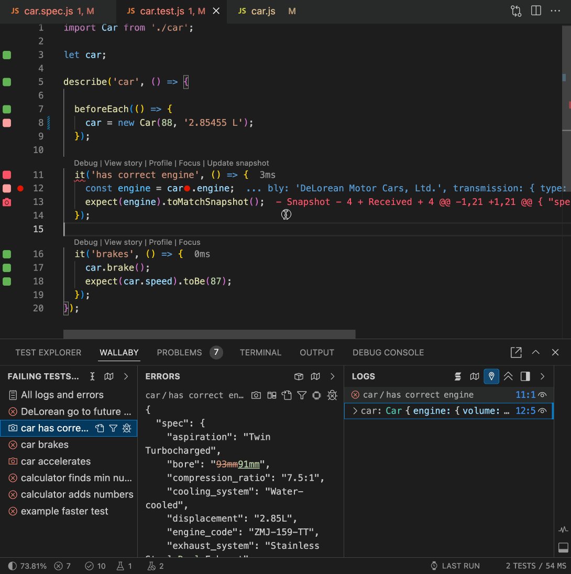Toggle the highlighted location pin in Logs header
Screen dimensions: 571x574
tap(491, 376)
